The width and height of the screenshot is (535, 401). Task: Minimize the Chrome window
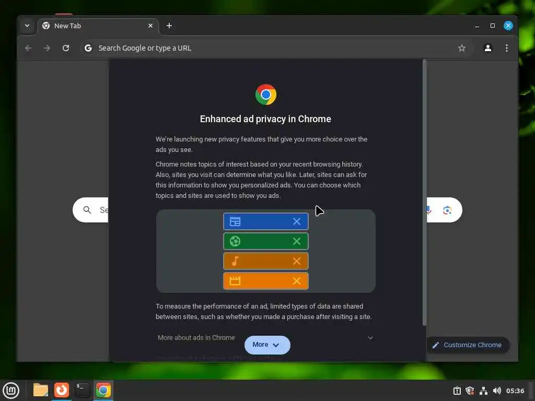[477, 26]
